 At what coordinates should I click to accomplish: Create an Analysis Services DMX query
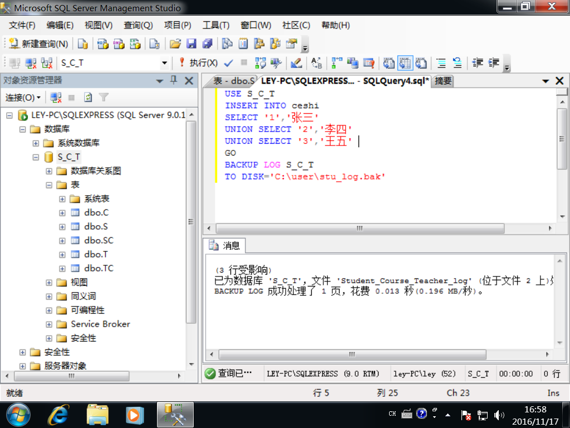coord(119,44)
